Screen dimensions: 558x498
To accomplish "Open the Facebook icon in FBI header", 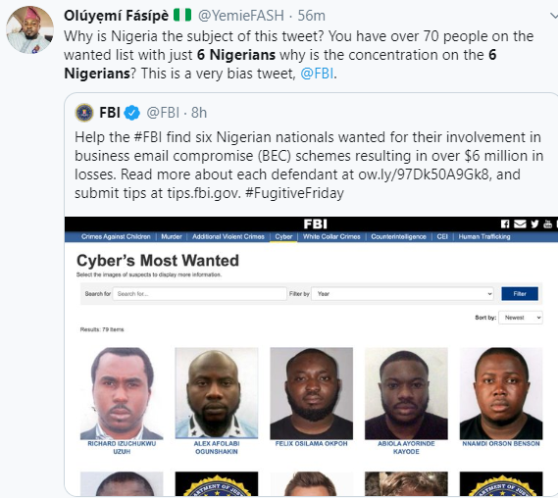I will point(505,224).
